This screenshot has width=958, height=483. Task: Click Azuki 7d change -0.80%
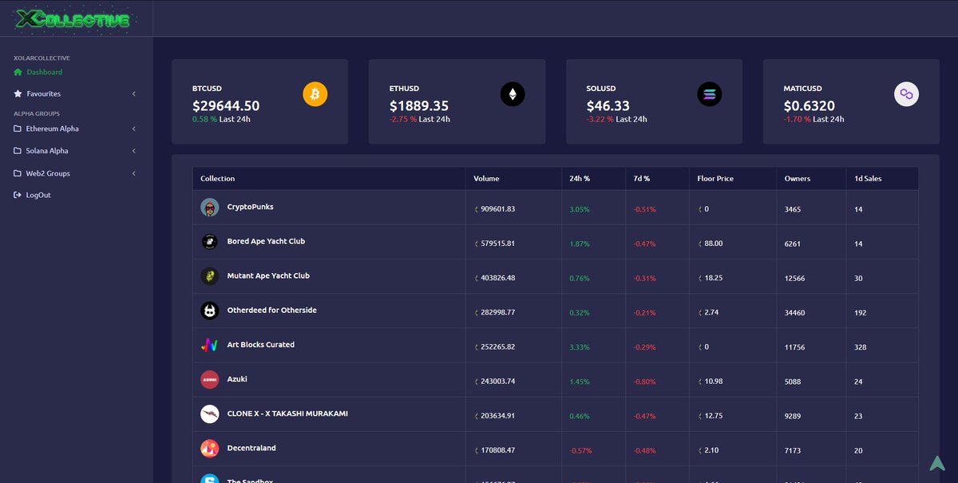tap(645, 382)
